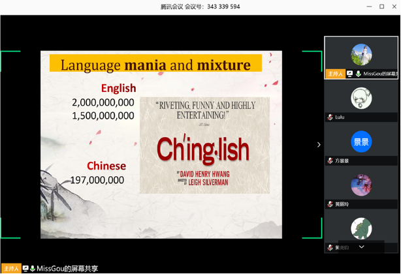Click the muted mic icon under dinosaur avatar
Viewport: 401px width, 274px height.
[x=330, y=247]
